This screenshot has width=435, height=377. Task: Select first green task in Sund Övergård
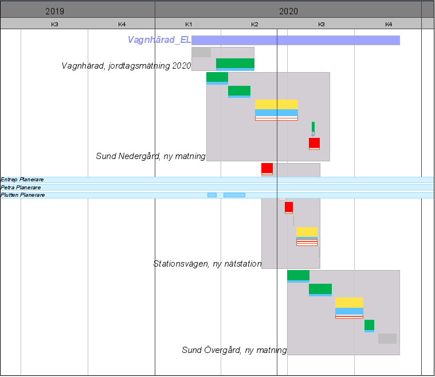click(x=298, y=276)
